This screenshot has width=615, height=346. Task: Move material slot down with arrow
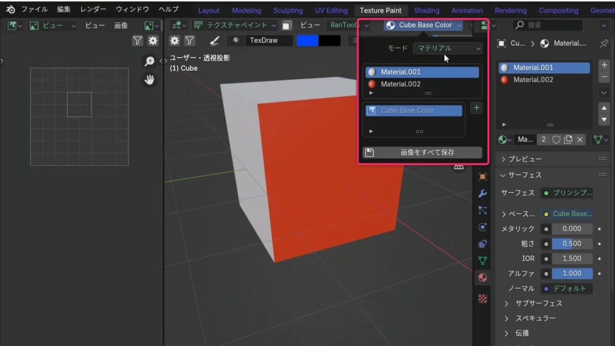[604, 120]
